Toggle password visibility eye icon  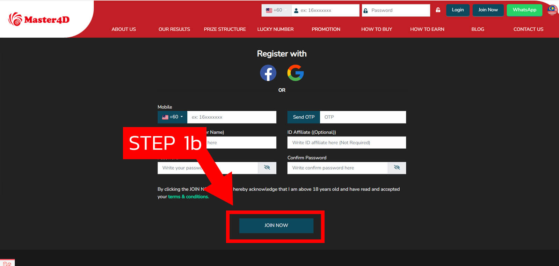(267, 168)
